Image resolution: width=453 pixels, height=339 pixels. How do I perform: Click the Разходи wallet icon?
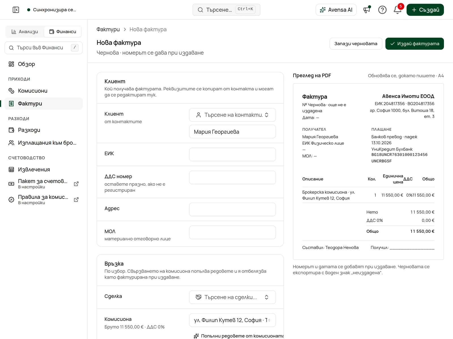(x=11, y=130)
